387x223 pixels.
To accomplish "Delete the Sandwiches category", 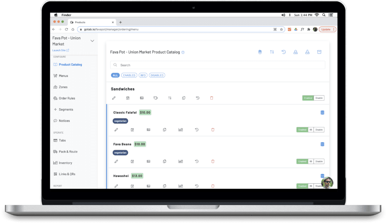I will 212,98.
